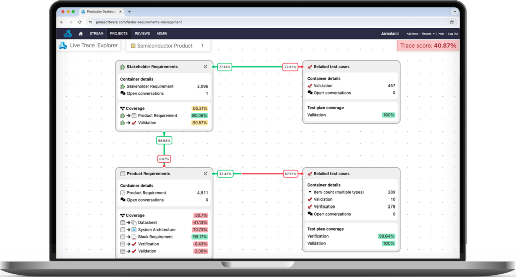Click the 65.31% Stakeholder coverage badge
Viewport: 516px width, 277px height.
pyautogui.click(x=200, y=109)
